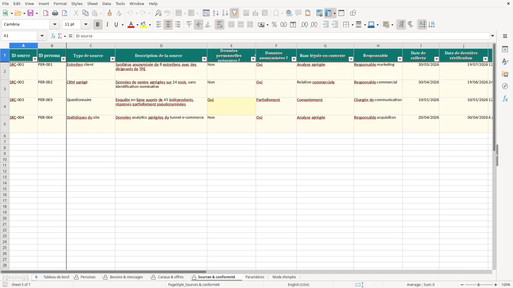513x288 pixels.
Task: Open the Data menu
Action: (x=106, y=3)
